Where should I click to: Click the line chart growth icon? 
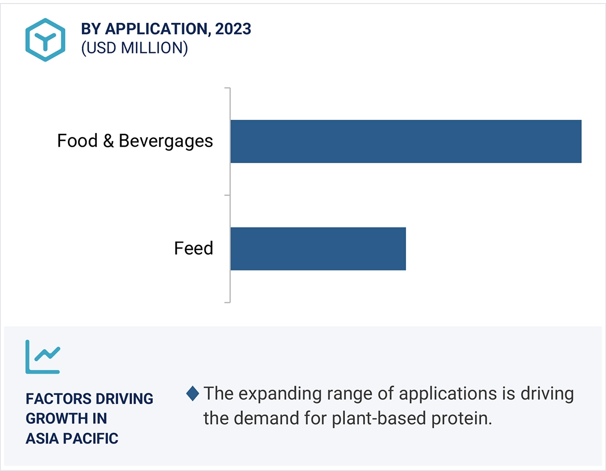(x=43, y=356)
